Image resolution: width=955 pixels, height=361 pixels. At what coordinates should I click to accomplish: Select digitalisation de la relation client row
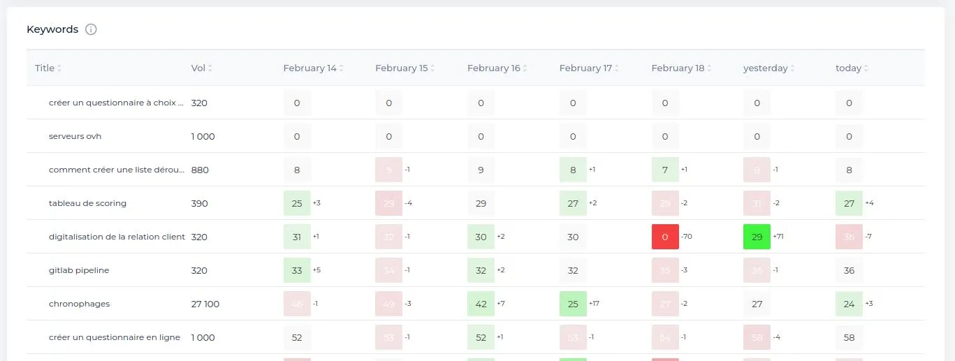117,237
